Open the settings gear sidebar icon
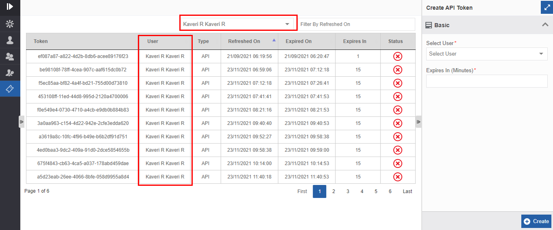 (x=10, y=24)
